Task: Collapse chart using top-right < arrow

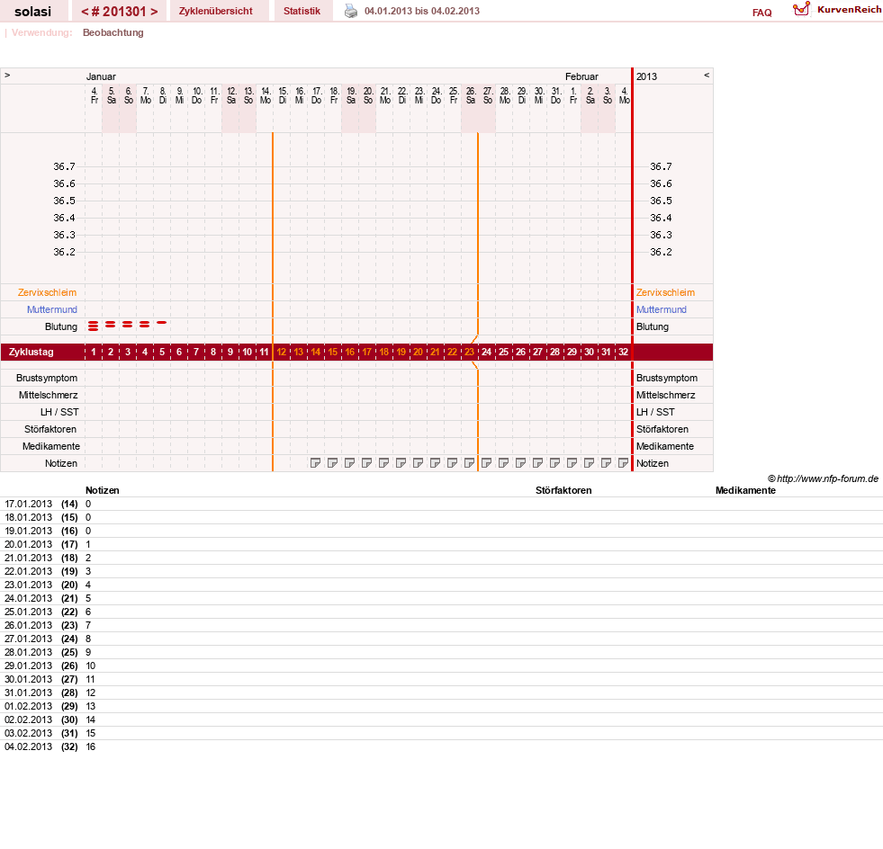Action: coord(707,75)
